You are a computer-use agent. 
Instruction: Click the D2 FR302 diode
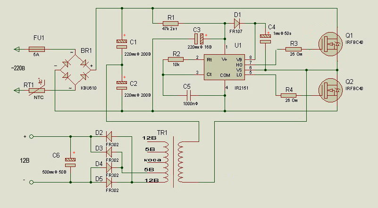pyautogui.click(x=109, y=137)
